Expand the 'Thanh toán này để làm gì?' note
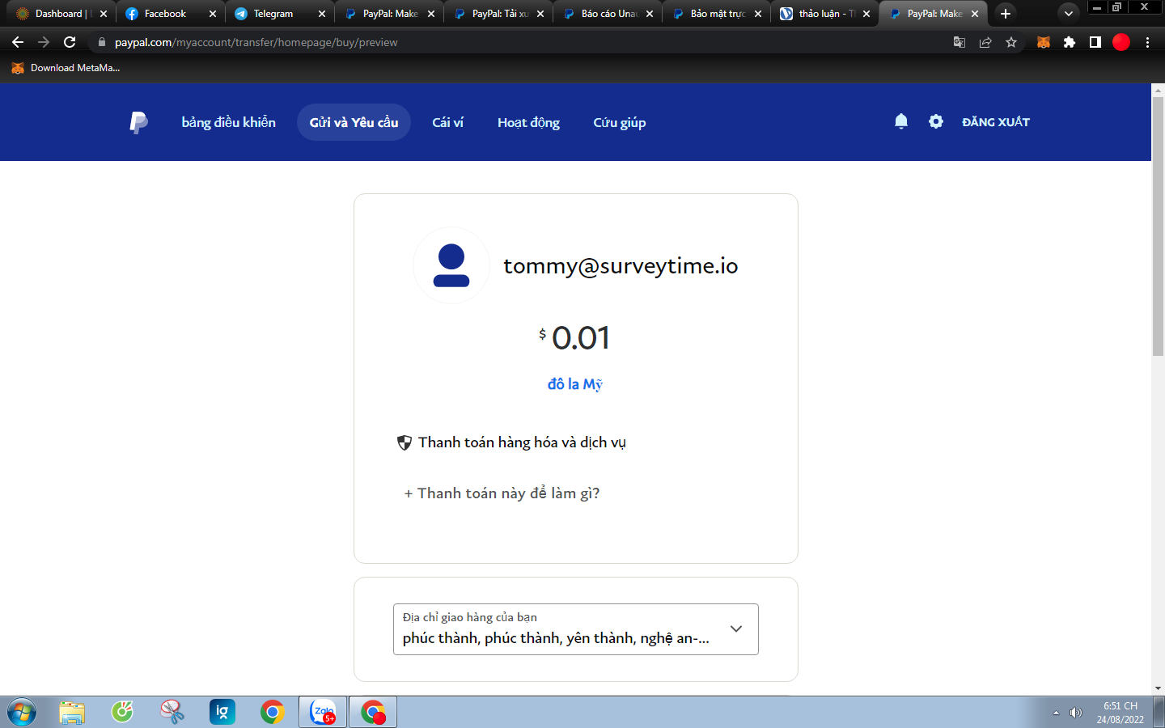 point(502,493)
